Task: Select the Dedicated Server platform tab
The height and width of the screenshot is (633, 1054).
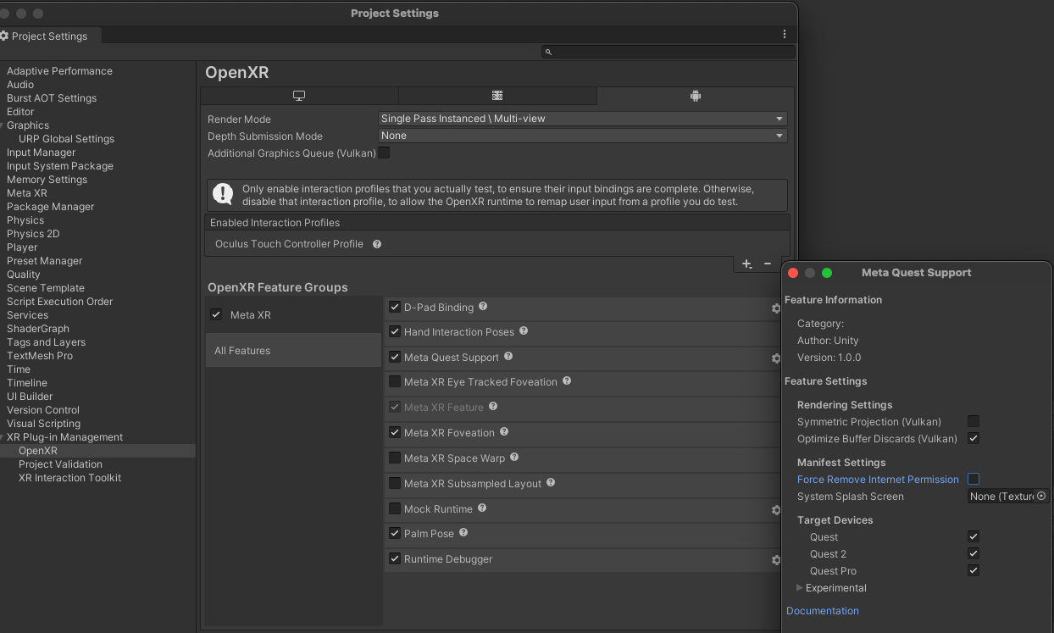Action: pos(497,96)
